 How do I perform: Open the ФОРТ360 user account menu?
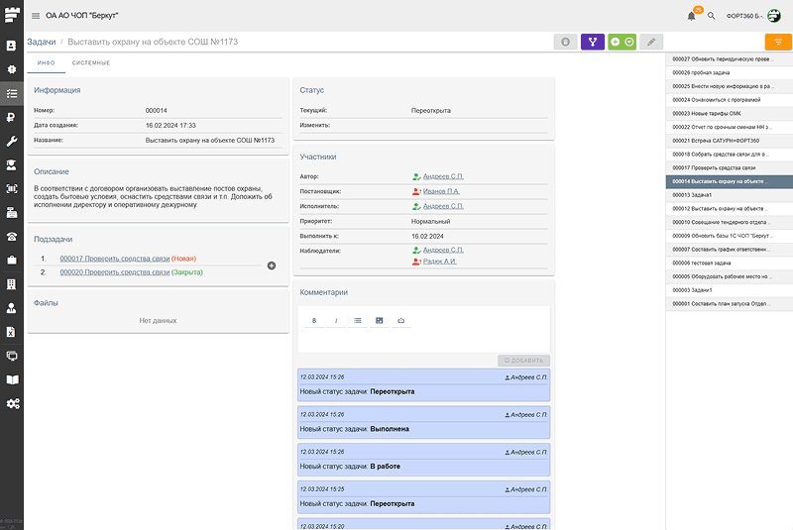pos(752,16)
